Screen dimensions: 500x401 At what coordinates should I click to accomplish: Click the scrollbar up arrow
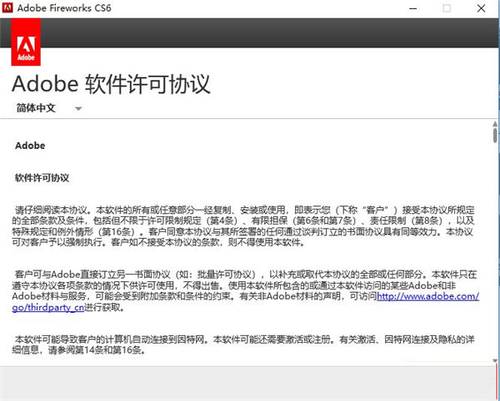coord(494,123)
